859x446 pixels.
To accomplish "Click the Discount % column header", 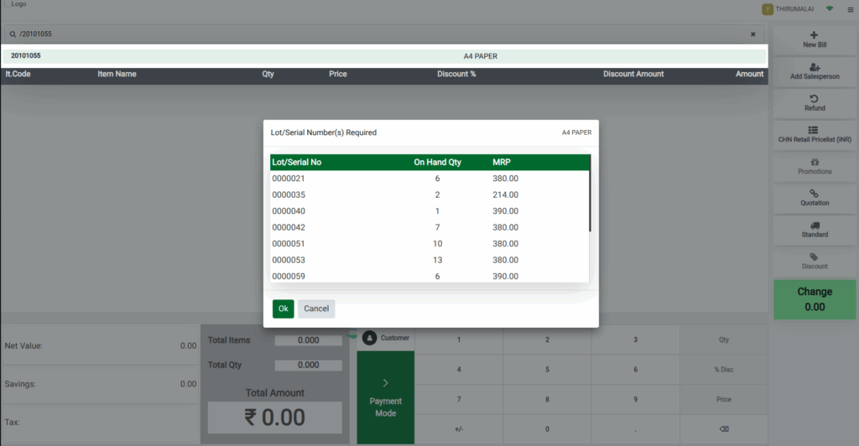I will (x=456, y=74).
